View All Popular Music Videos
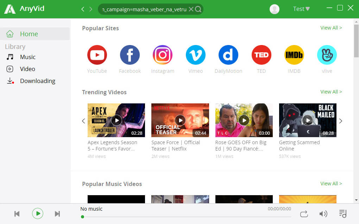Image resolution: width=359 pixels, height=224 pixels. point(331,183)
